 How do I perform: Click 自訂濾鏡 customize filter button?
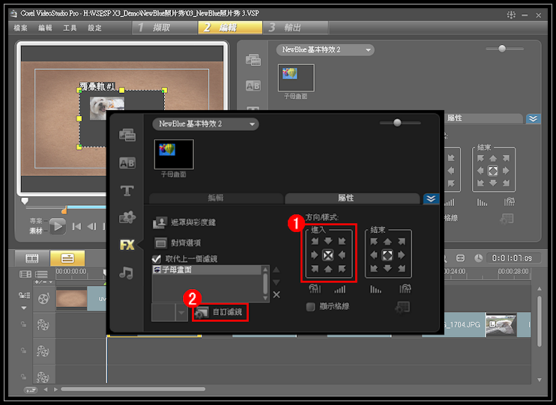pyautogui.click(x=220, y=312)
